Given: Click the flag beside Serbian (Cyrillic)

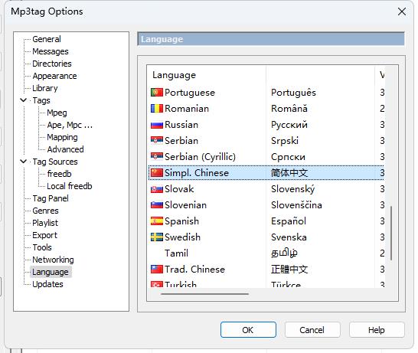Looking at the screenshot, I should [157, 157].
